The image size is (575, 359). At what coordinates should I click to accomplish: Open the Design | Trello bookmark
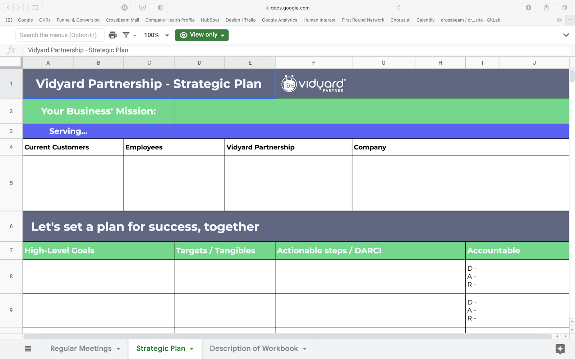point(241,20)
